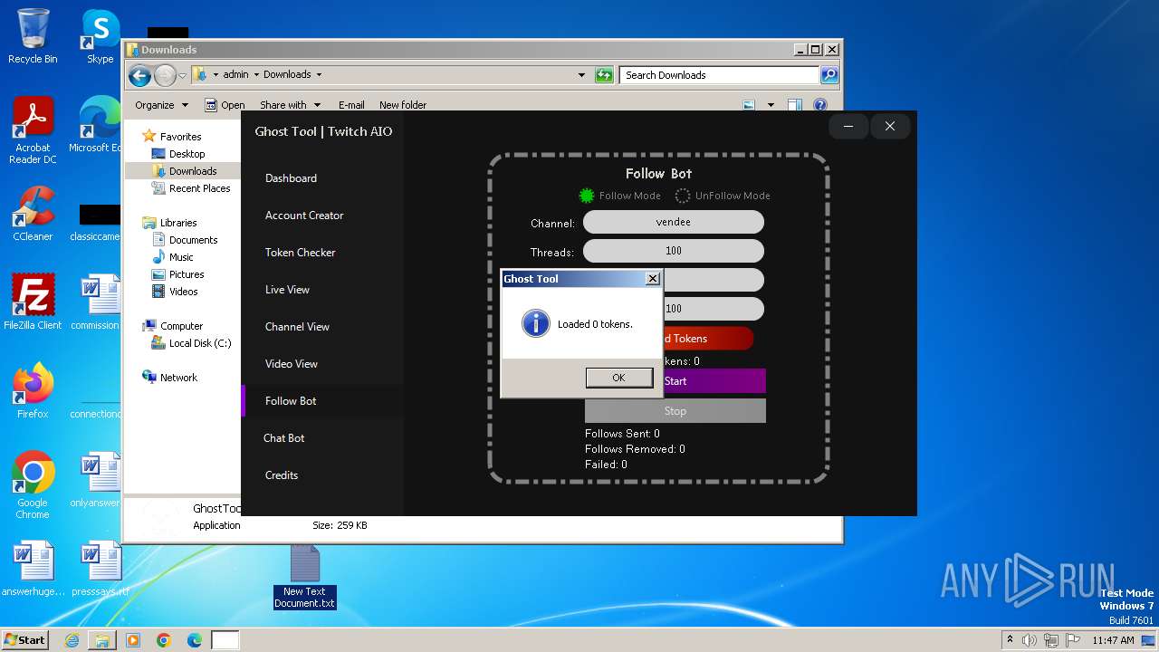Open the commission document on desktop
The height and width of the screenshot is (652, 1159).
[98, 302]
